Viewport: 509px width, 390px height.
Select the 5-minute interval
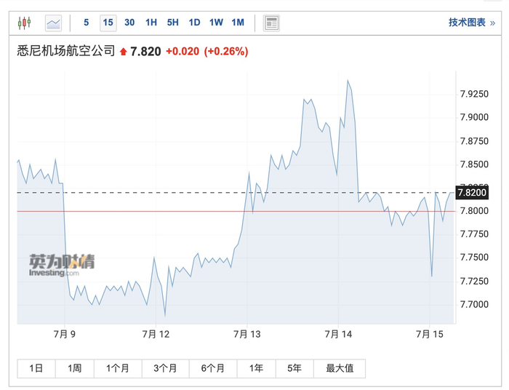coord(87,23)
